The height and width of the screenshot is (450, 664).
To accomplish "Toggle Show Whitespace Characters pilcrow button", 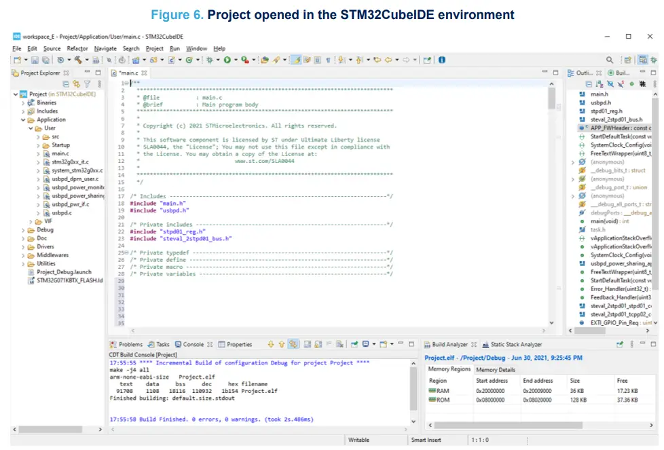I will [x=328, y=60].
